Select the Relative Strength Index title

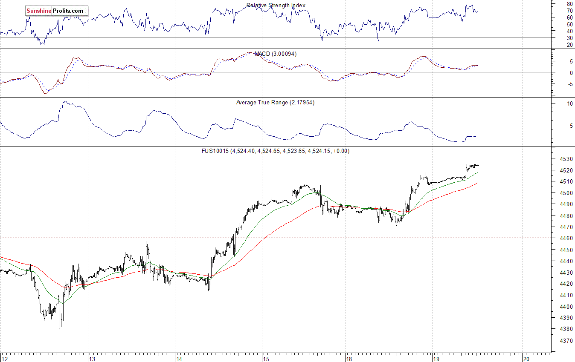pyautogui.click(x=276, y=6)
